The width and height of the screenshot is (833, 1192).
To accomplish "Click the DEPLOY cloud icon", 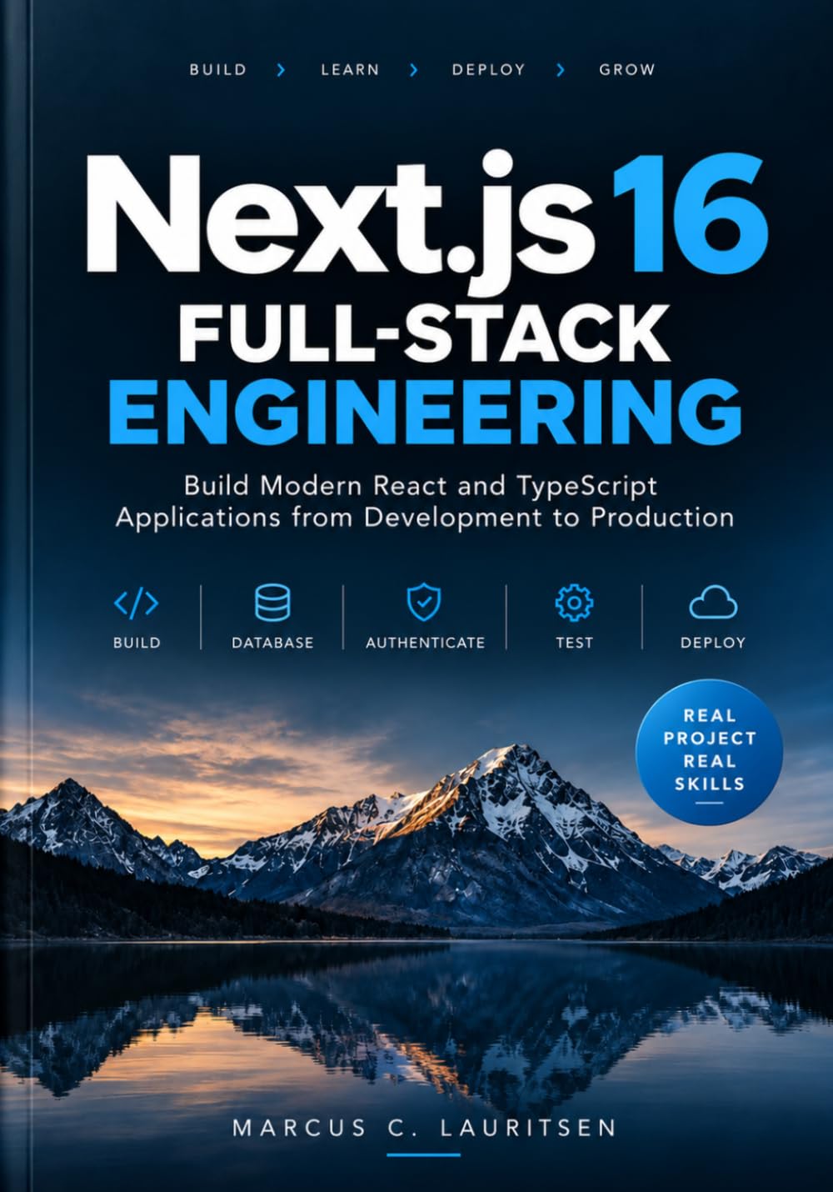I will (x=713, y=602).
